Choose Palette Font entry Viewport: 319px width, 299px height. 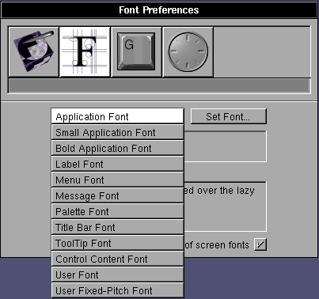pyautogui.click(x=117, y=211)
